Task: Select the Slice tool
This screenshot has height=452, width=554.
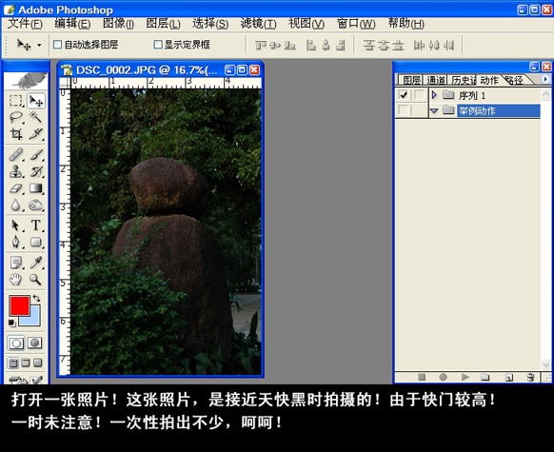Action: 35,134
